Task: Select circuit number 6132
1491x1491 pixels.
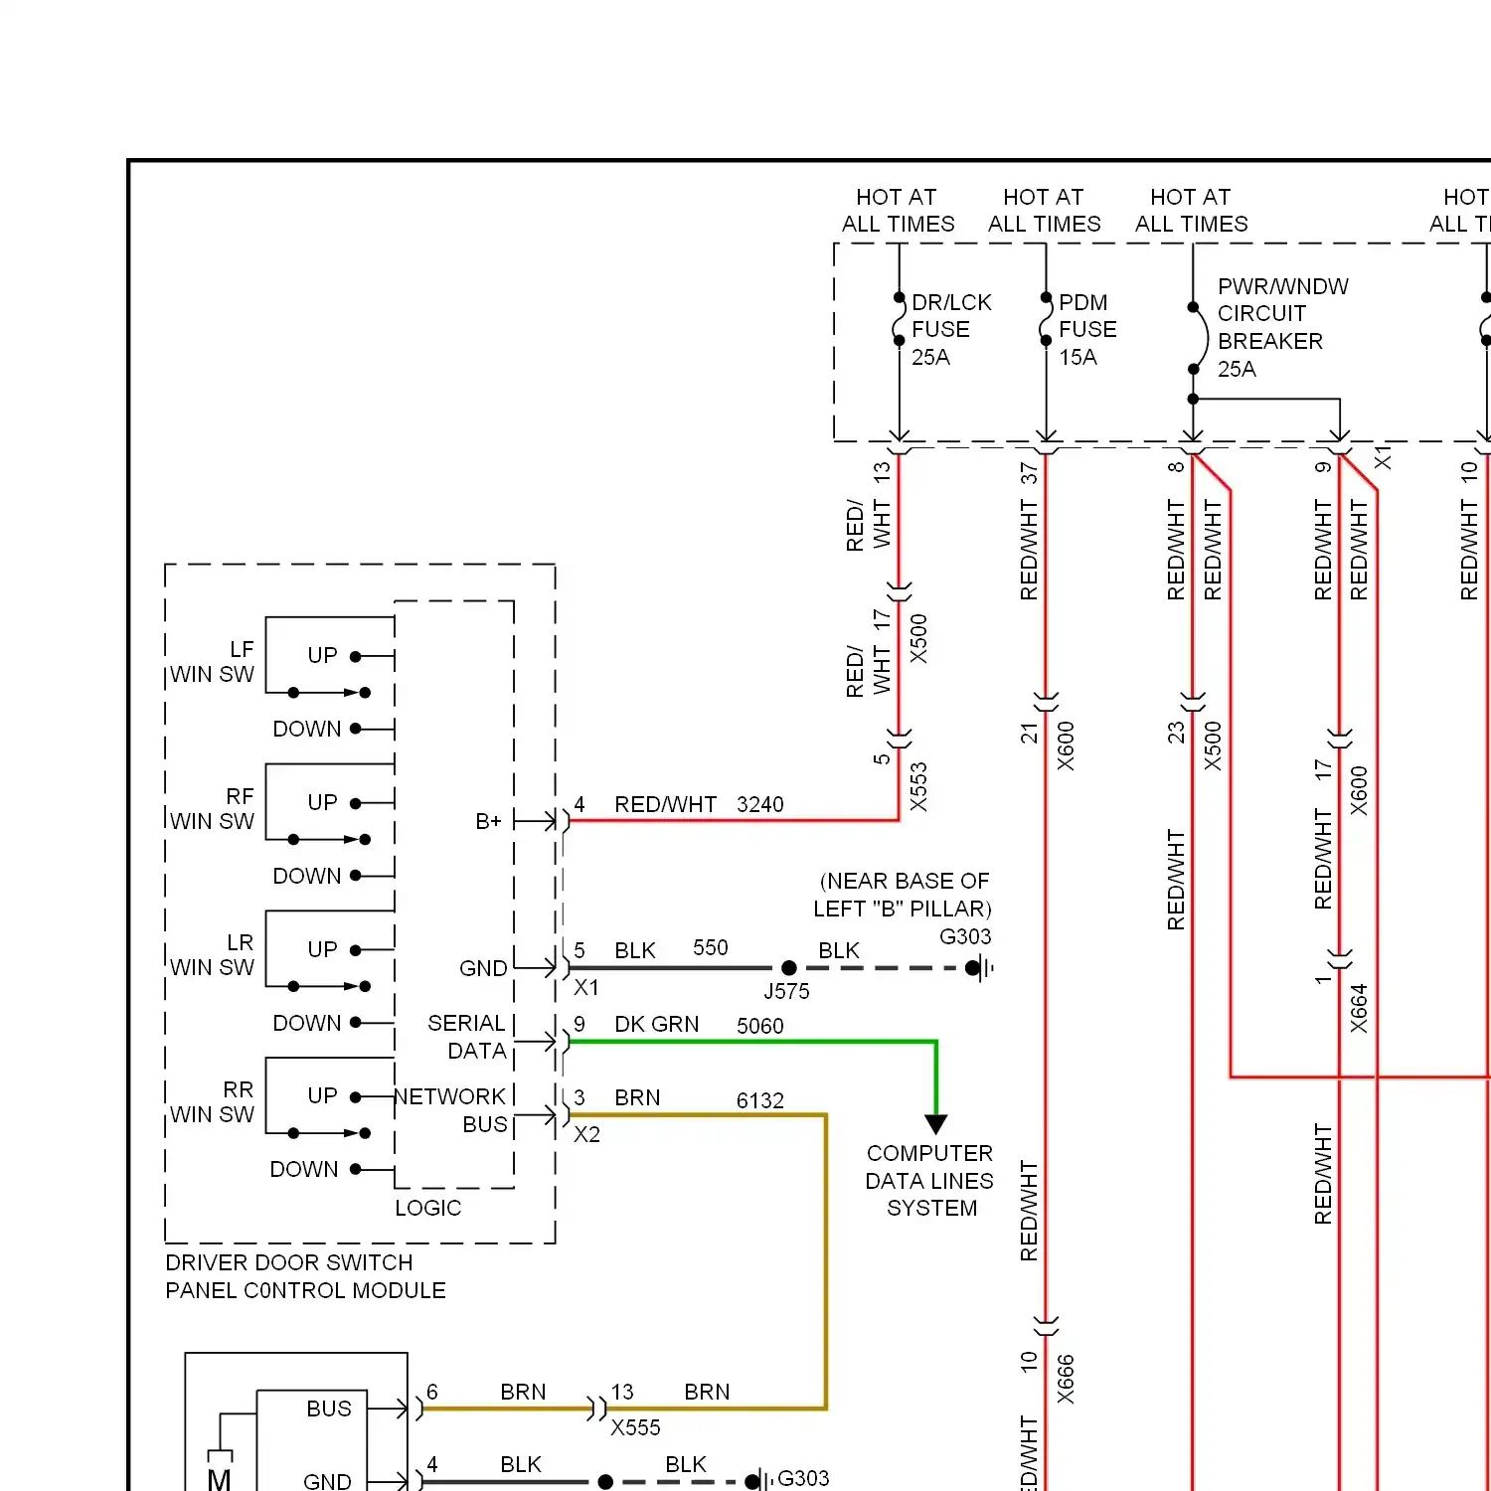Action: [x=760, y=1100]
